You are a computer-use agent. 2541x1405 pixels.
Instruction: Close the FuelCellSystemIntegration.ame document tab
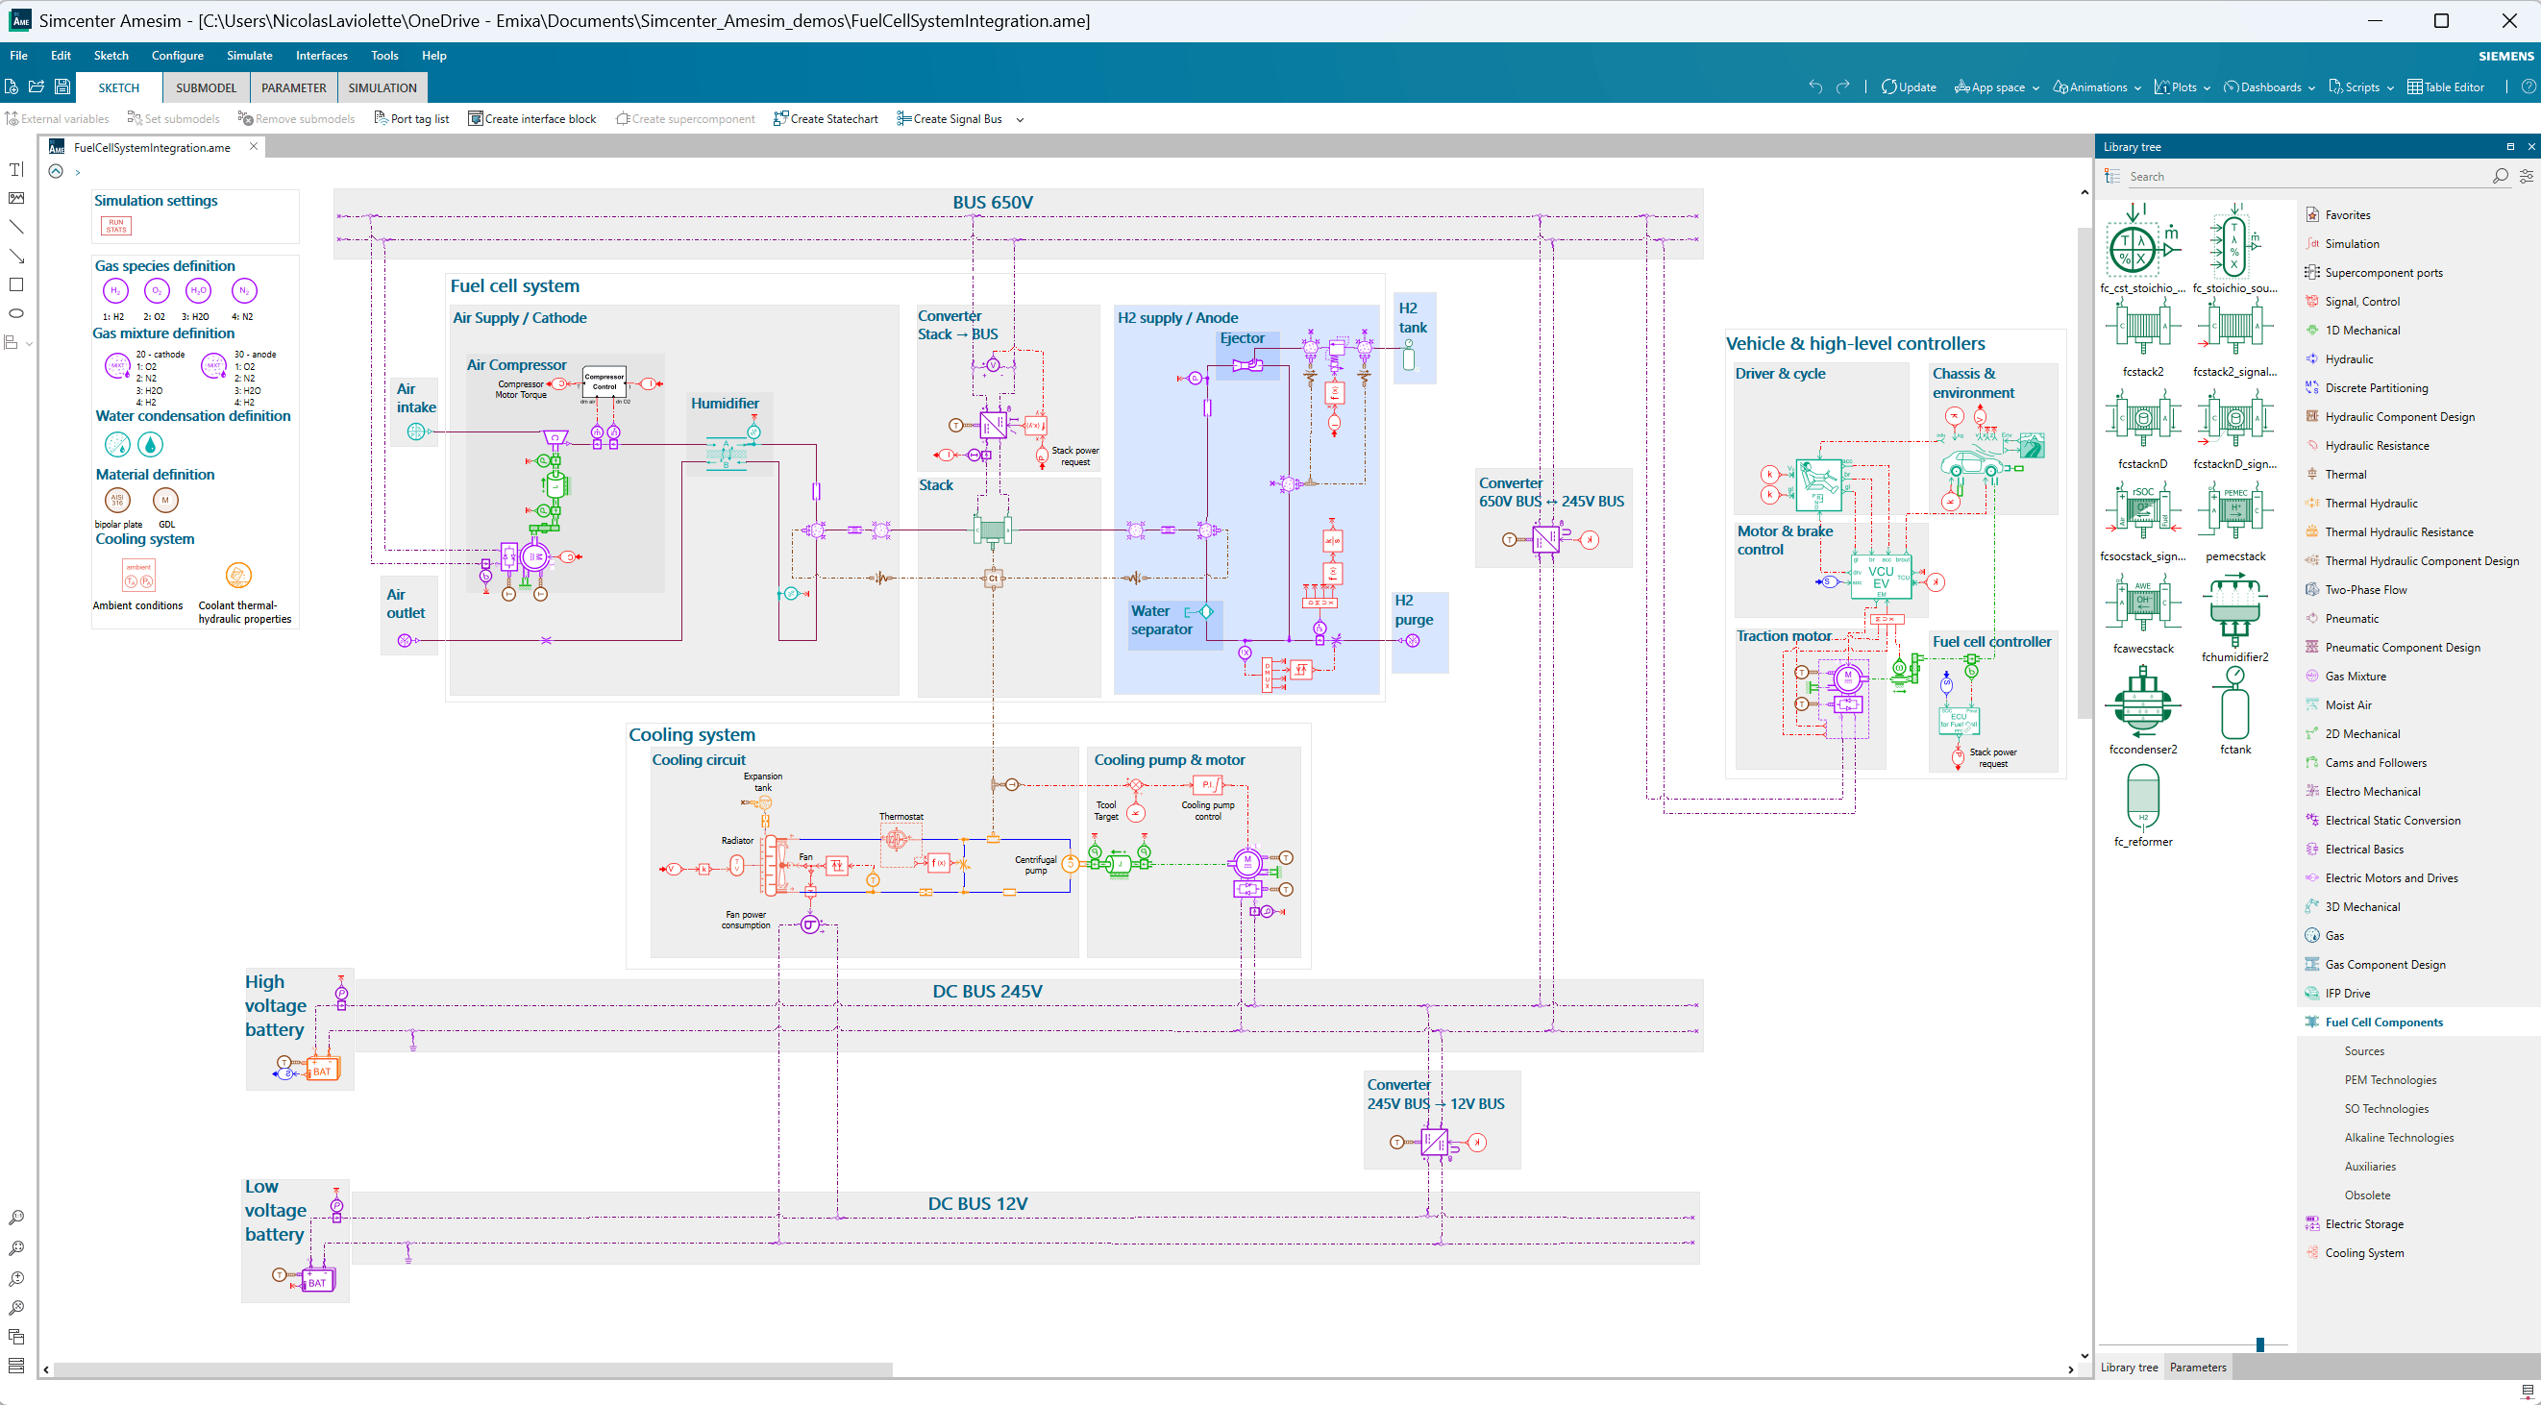click(x=254, y=146)
